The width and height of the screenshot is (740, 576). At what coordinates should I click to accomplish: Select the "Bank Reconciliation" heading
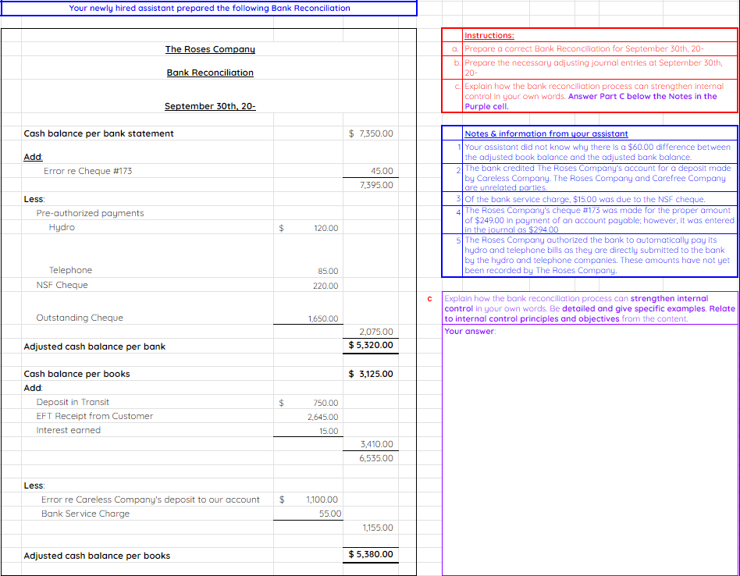[210, 72]
